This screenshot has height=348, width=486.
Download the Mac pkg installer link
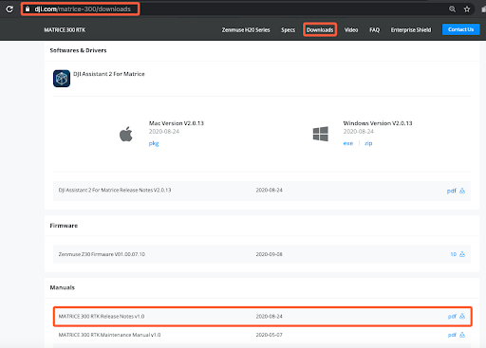coord(154,143)
